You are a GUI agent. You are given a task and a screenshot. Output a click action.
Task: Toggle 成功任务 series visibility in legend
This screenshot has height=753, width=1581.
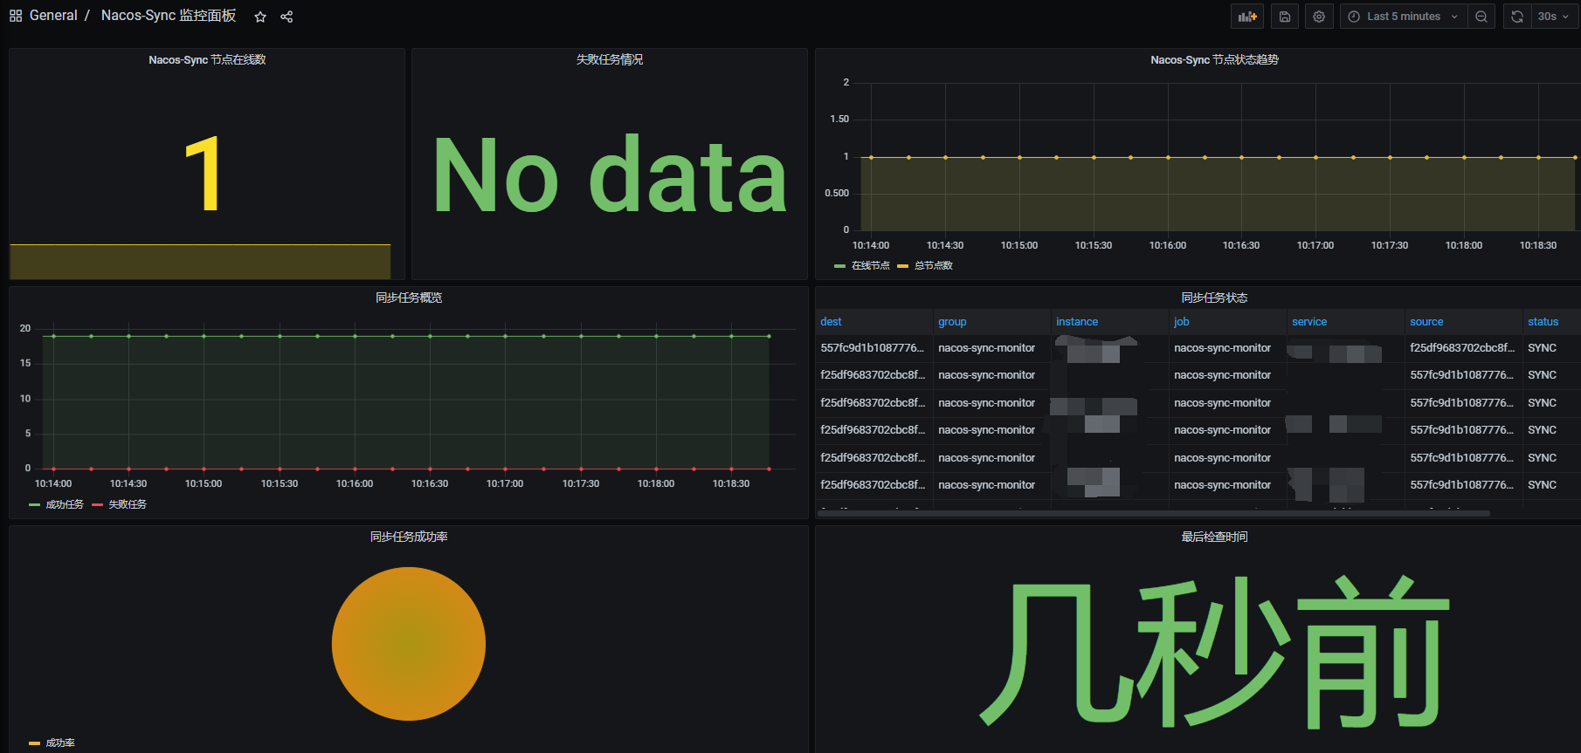[x=65, y=504]
